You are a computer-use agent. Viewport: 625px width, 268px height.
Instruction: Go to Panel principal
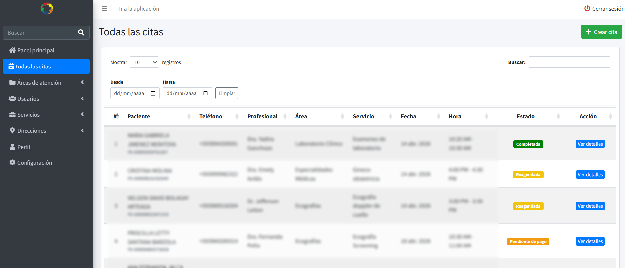coord(35,50)
